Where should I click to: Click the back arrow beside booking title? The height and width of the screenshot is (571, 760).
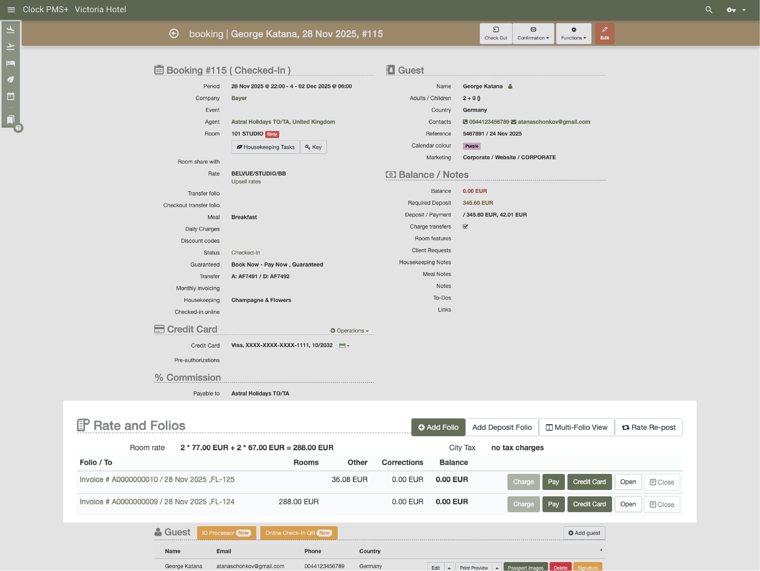click(174, 34)
